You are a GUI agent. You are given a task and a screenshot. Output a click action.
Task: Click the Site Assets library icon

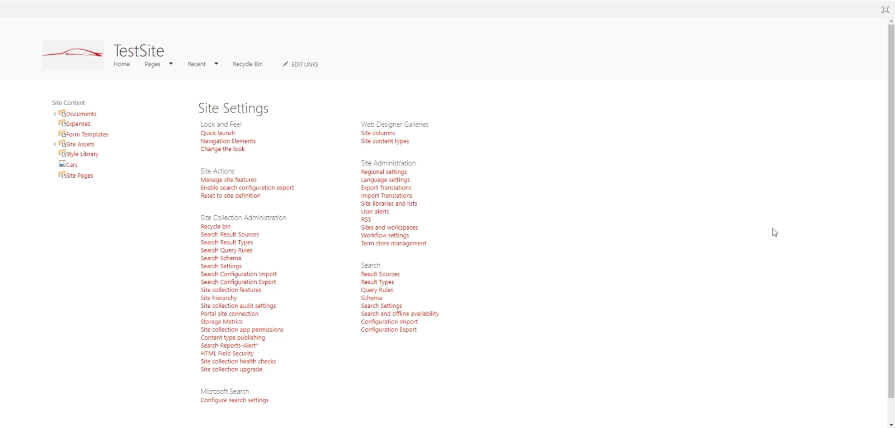(62, 144)
